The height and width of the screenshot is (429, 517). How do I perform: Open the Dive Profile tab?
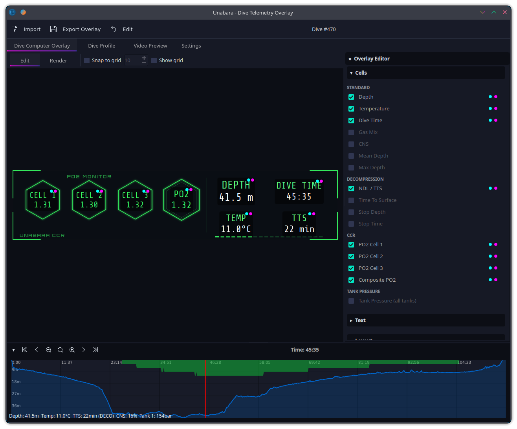tap(102, 46)
